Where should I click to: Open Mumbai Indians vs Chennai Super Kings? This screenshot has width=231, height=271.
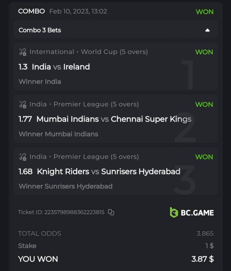pyautogui.click(x=114, y=119)
